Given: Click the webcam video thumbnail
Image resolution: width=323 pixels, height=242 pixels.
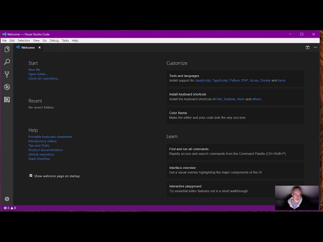Looking at the screenshot, I should pyautogui.click(x=297, y=198).
